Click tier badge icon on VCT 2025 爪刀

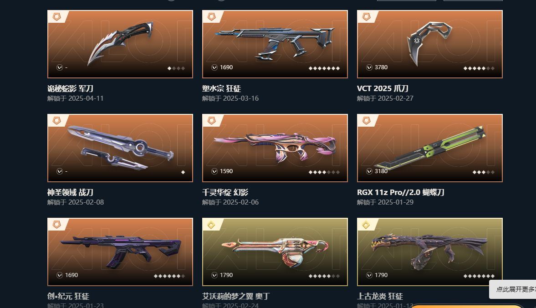pyautogui.click(x=366, y=17)
